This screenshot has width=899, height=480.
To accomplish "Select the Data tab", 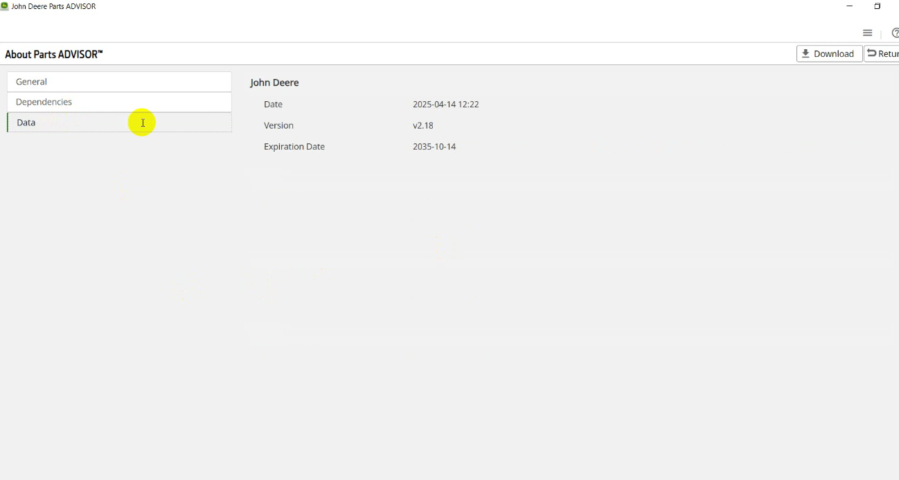I will [x=119, y=122].
